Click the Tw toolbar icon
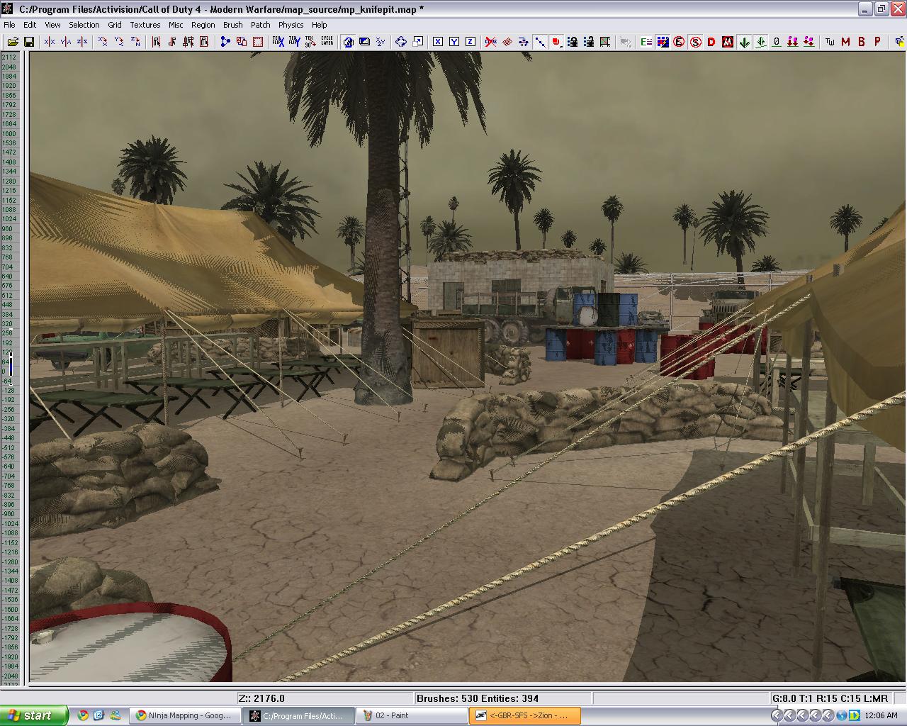Image resolution: width=907 pixels, height=726 pixels. point(830,42)
